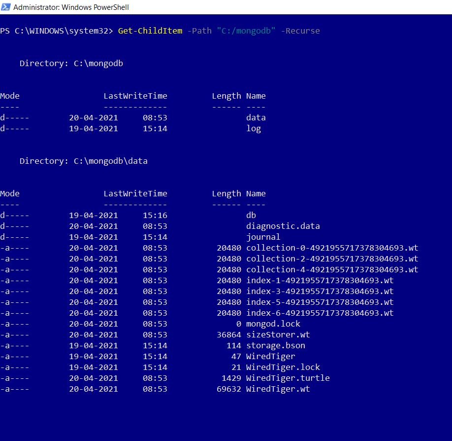
Task: Click the log directory name
Action: tap(254, 128)
